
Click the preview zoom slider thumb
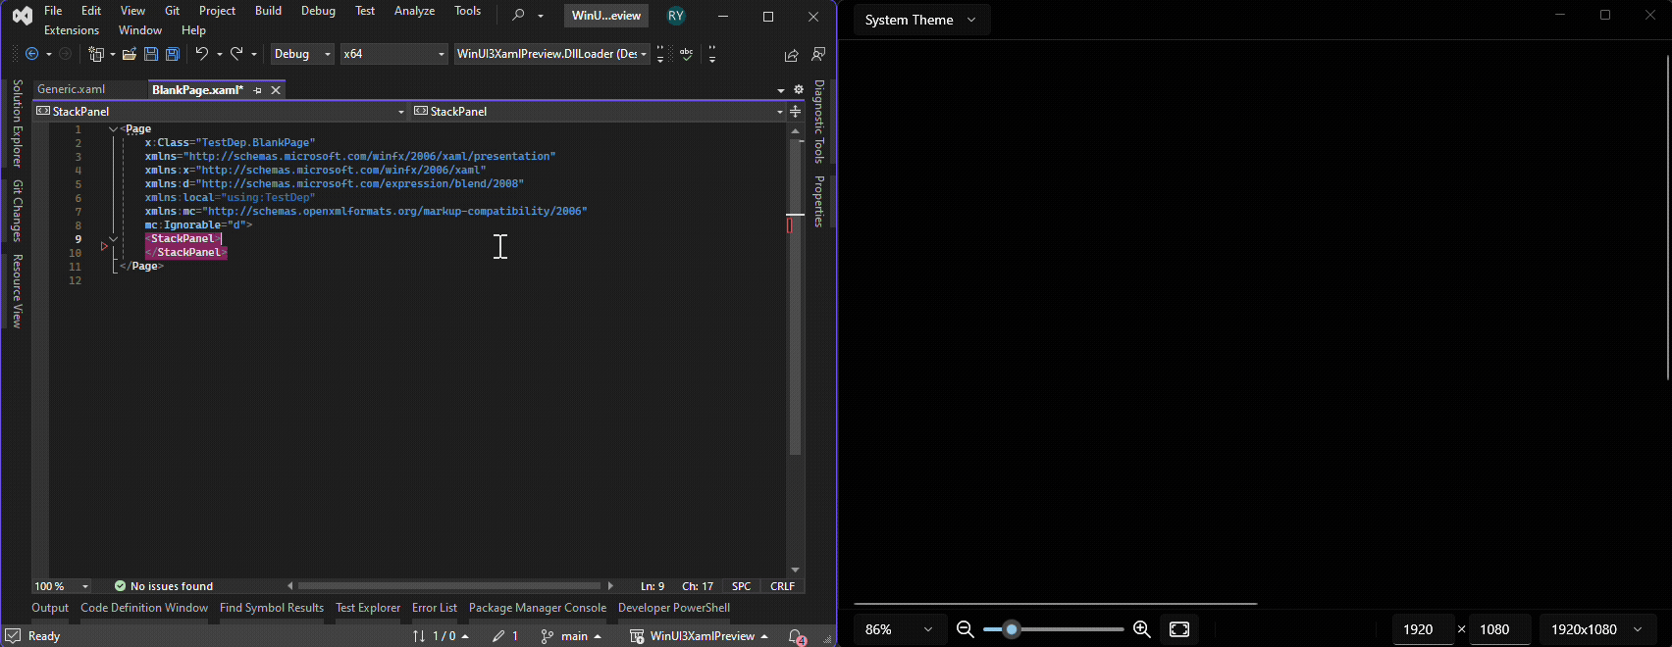coord(1011,629)
